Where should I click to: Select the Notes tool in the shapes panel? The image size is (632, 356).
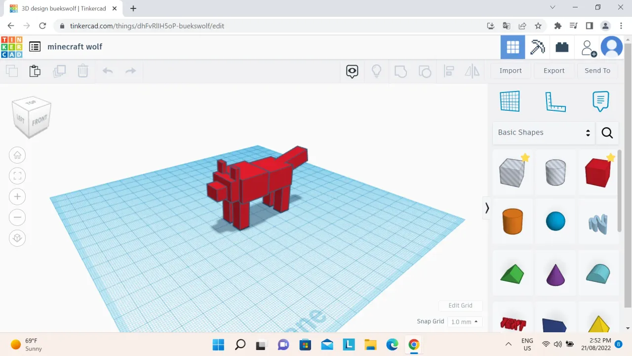coord(600,101)
